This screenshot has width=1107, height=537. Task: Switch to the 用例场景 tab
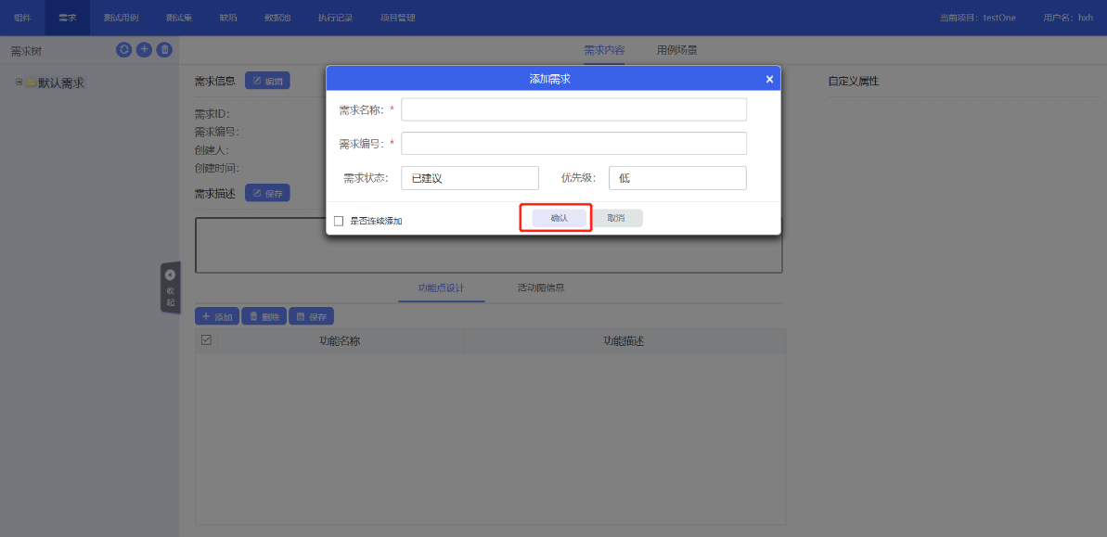pos(676,50)
